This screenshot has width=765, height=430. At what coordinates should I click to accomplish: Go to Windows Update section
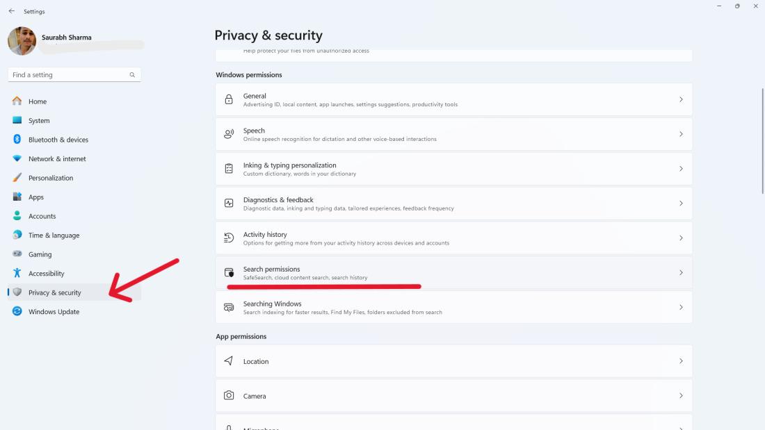point(54,312)
